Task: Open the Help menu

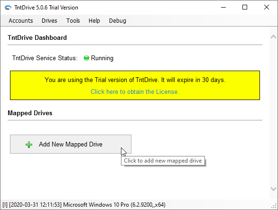Action: click(x=94, y=21)
